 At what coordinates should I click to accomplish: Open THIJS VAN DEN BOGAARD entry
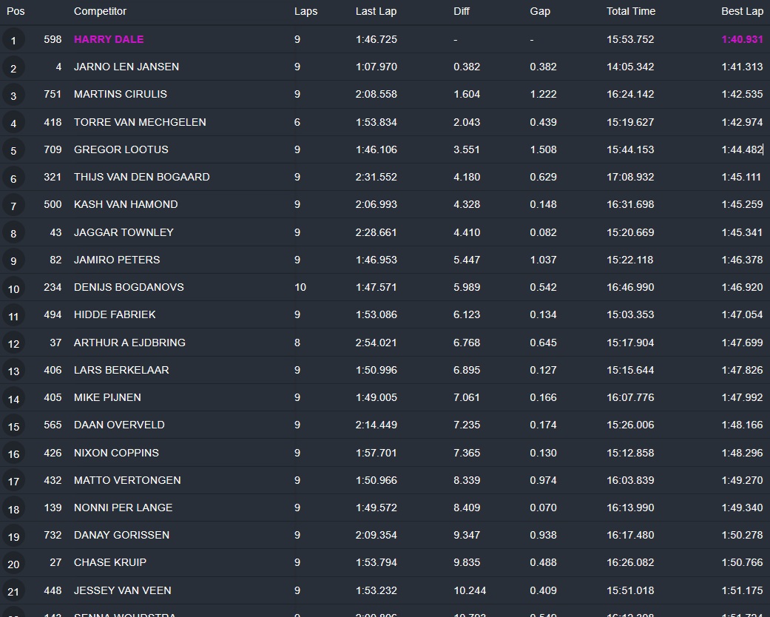141,177
